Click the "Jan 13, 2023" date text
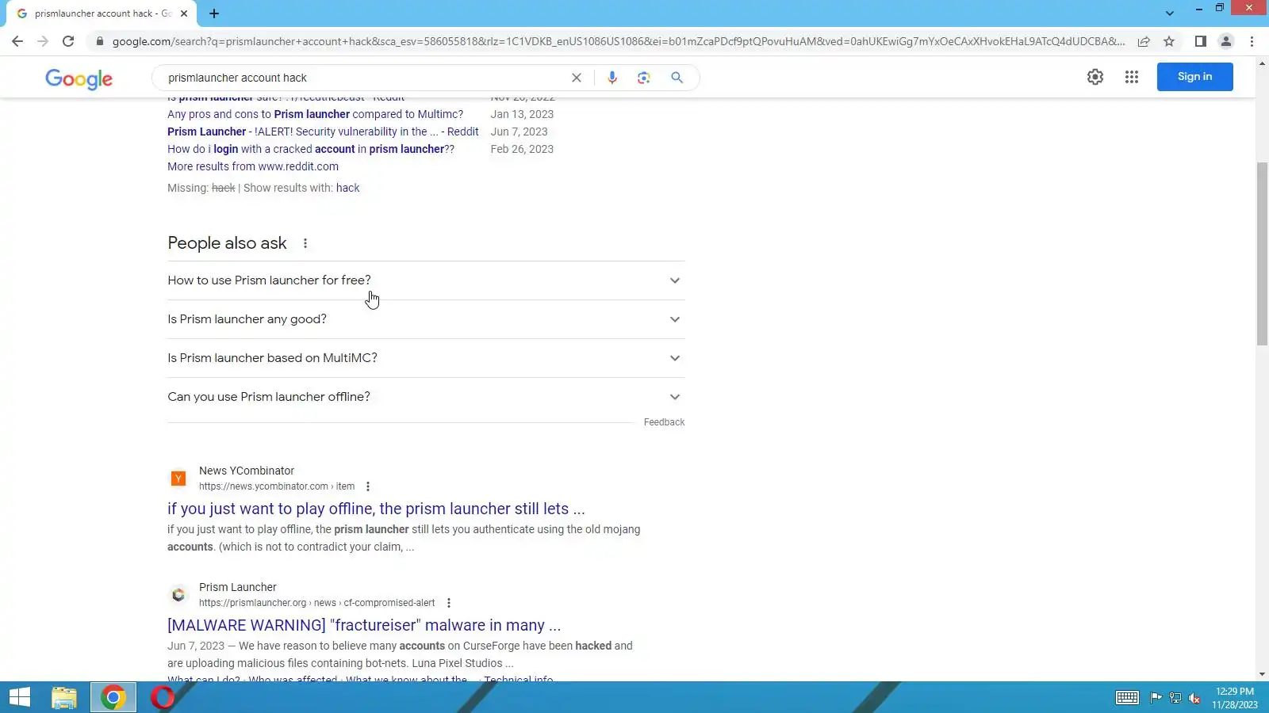Image resolution: width=1269 pixels, height=713 pixels. tap(522, 114)
